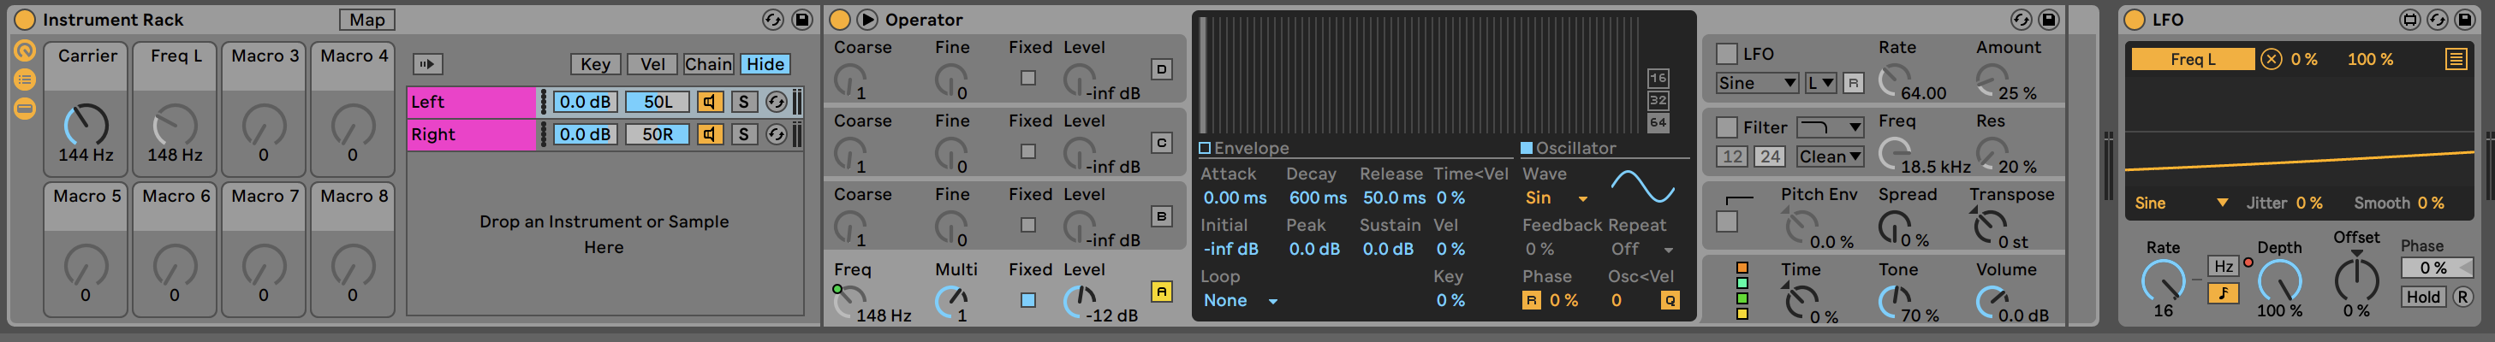Click the Instrument Rack hot-swap preset icon
Image resolution: width=2495 pixels, height=342 pixels.
click(772, 20)
